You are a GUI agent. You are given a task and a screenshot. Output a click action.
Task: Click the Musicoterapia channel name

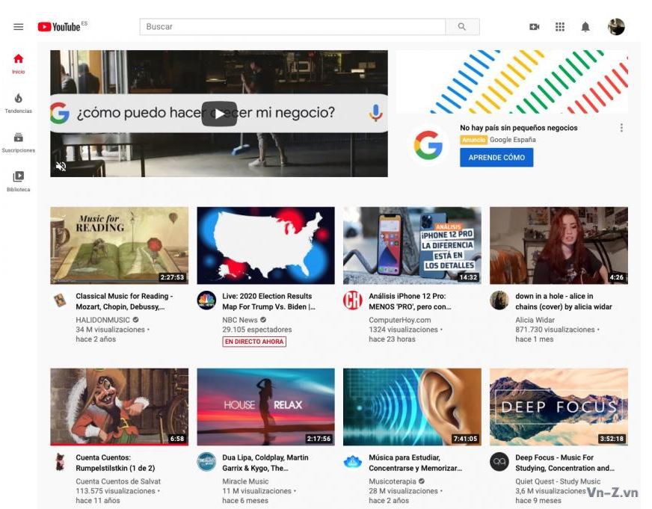[392, 481]
